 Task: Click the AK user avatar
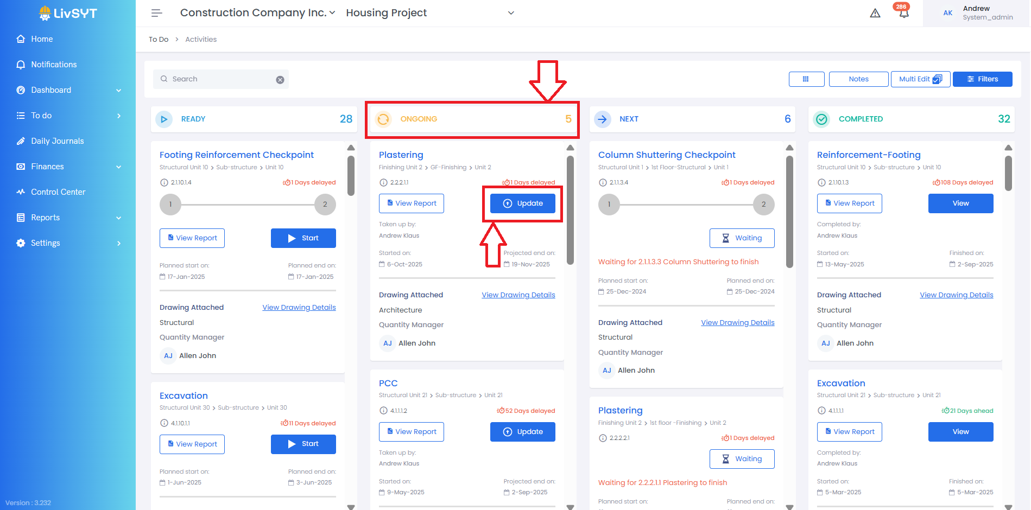tap(947, 13)
